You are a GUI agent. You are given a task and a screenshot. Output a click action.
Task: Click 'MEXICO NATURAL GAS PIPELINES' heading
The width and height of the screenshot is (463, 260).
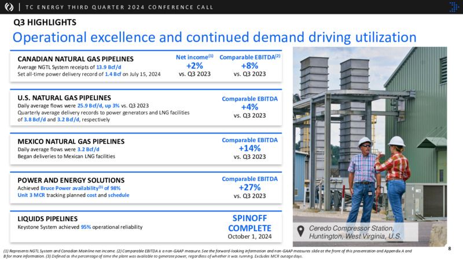click(71, 142)
